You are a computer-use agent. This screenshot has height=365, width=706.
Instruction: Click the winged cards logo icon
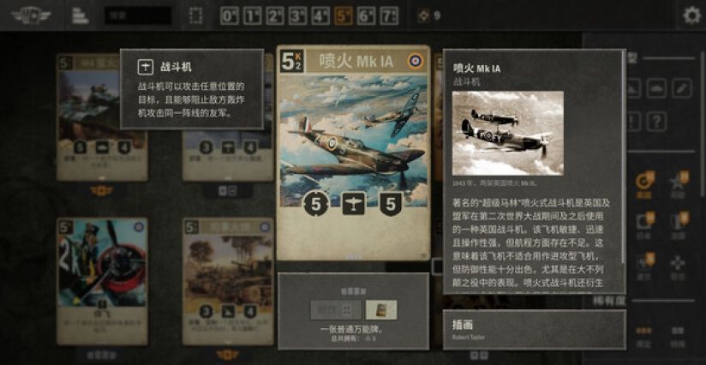coord(31,15)
